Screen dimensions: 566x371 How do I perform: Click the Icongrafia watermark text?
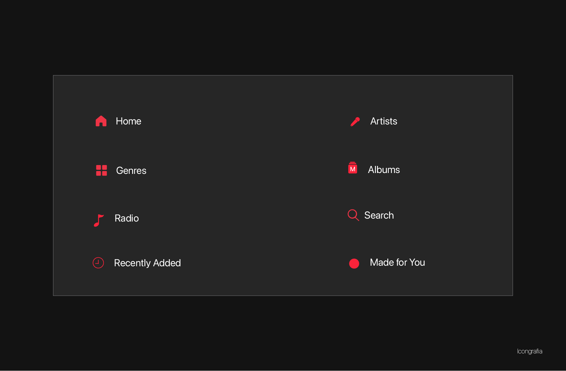(530, 351)
